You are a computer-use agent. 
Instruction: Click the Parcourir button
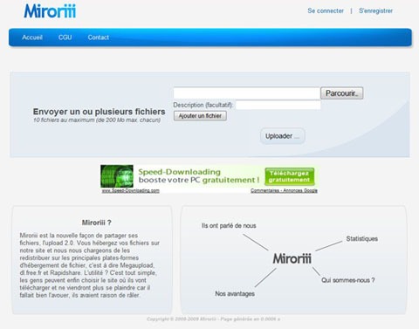[342, 93]
